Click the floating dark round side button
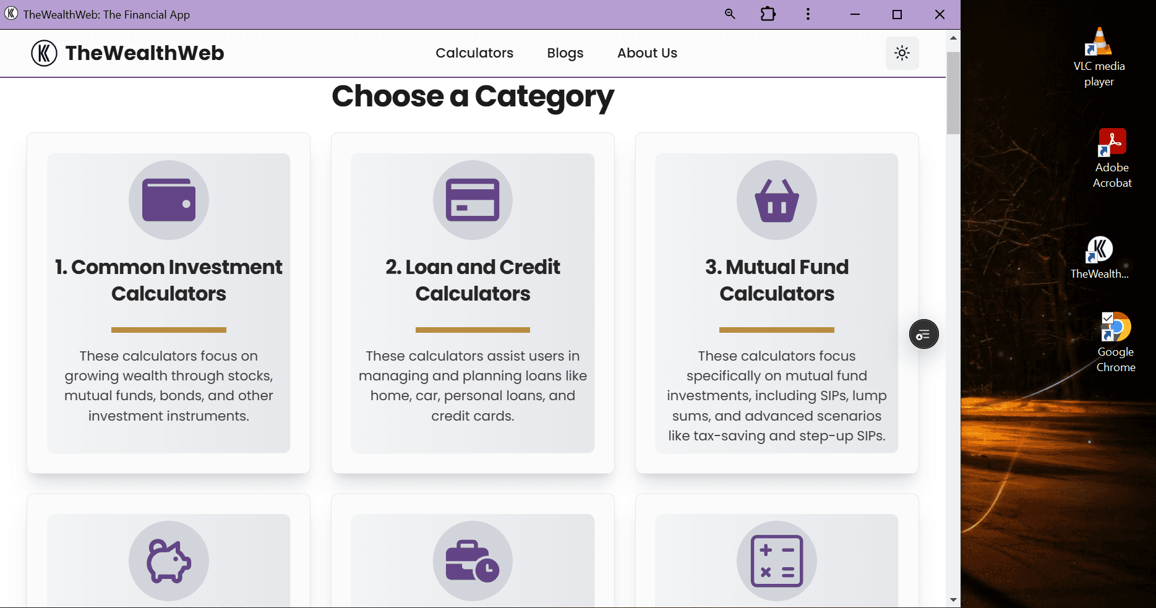Screen dimensions: 1156x608 923,335
